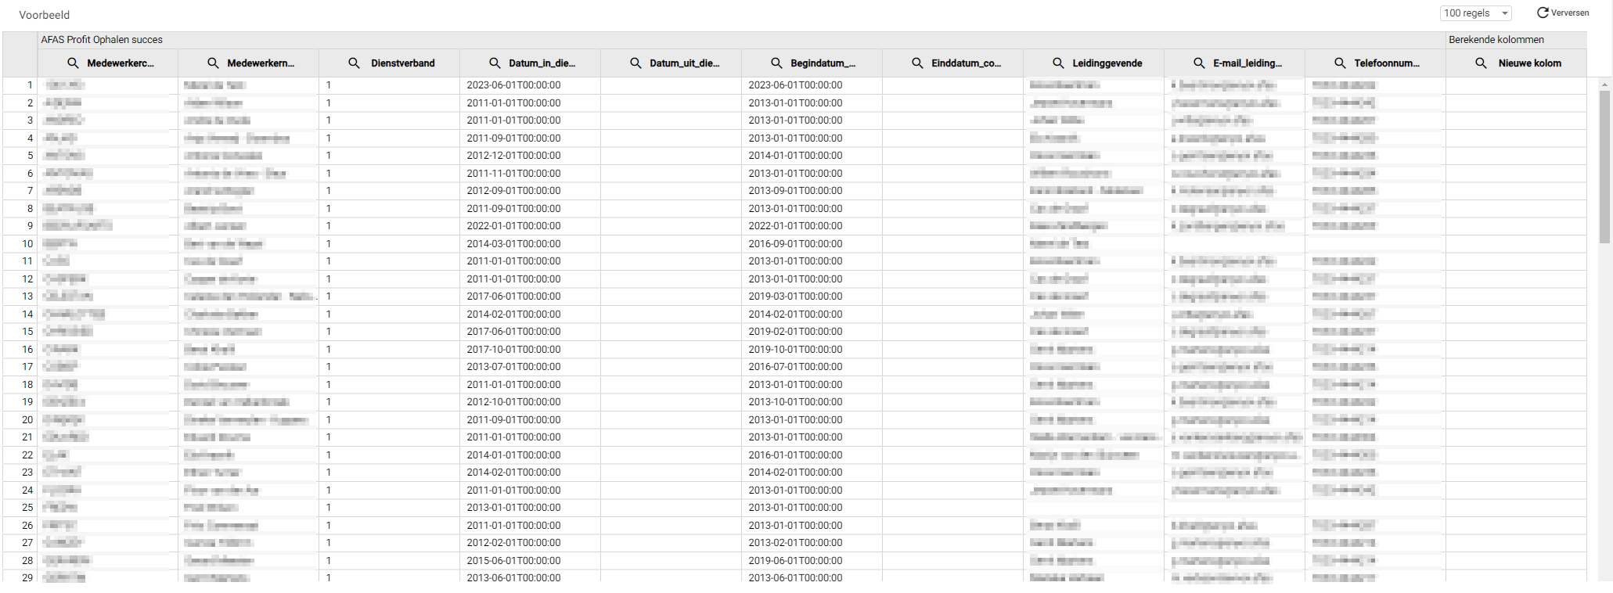Open the 100 regels dropdown
Image resolution: width=1613 pixels, height=593 pixels.
(1475, 13)
